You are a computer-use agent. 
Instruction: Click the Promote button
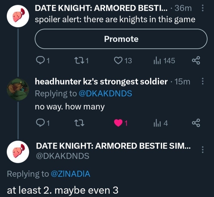coord(121,39)
